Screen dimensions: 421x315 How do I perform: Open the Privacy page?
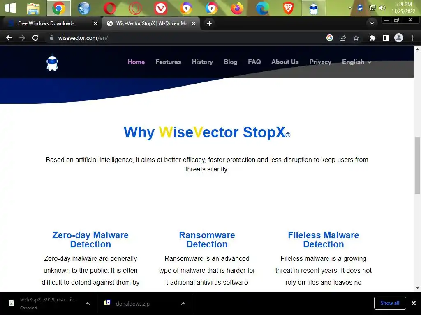320,62
